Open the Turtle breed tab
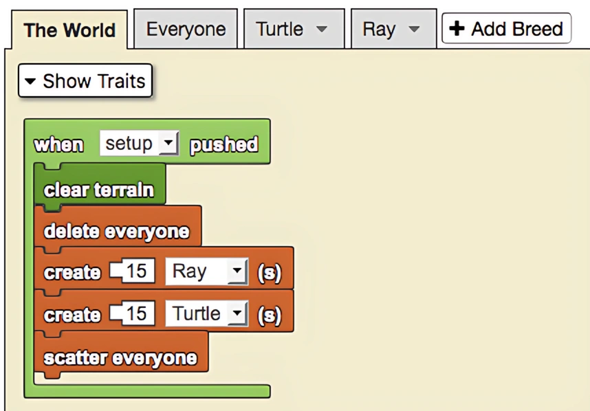The height and width of the screenshot is (411, 590). click(294, 29)
